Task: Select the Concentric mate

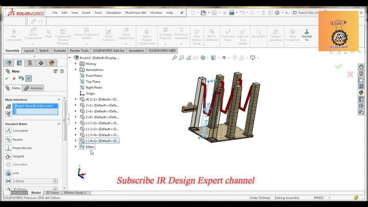Action: pyautogui.click(x=17, y=164)
